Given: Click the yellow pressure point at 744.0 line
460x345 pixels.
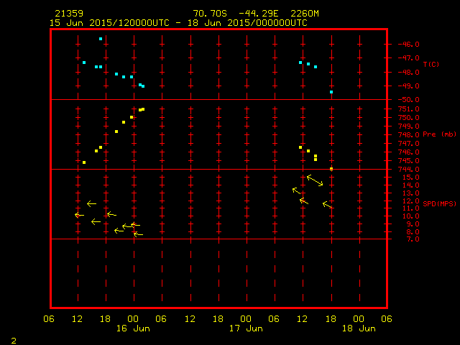Looking at the screenshot, I should pos(331,169).
